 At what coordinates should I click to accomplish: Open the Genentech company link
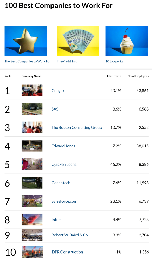[x=60, y=183]
